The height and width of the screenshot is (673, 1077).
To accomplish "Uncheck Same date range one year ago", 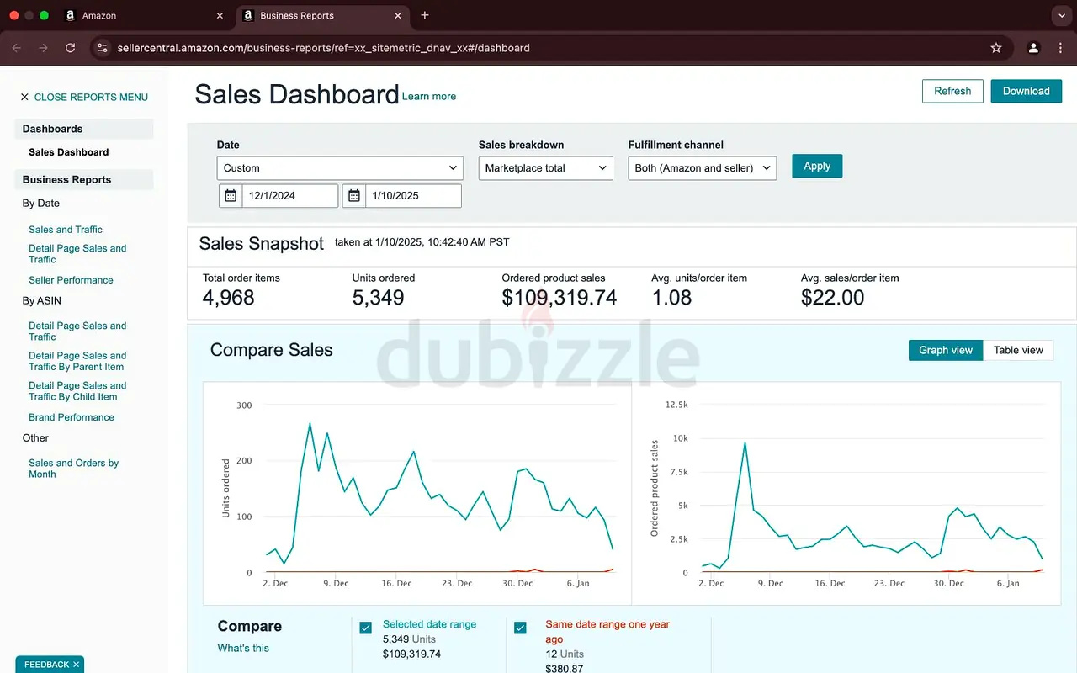I will click(x=520, y=628).
